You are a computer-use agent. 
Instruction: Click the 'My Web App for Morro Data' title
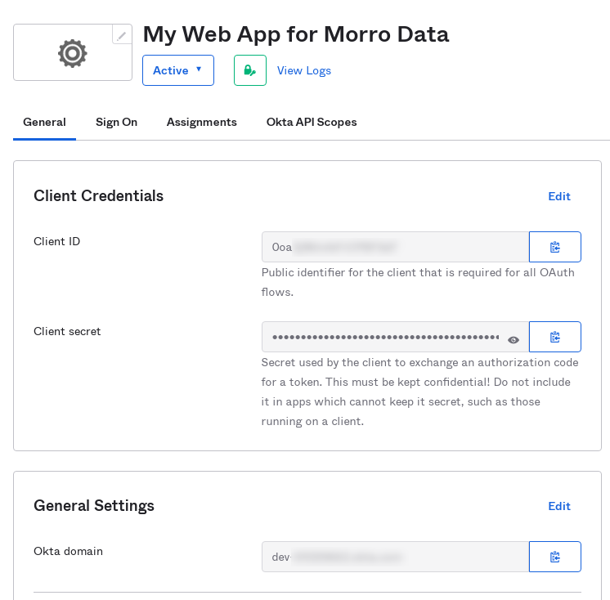pyautogui.click(x=296, y=34)
